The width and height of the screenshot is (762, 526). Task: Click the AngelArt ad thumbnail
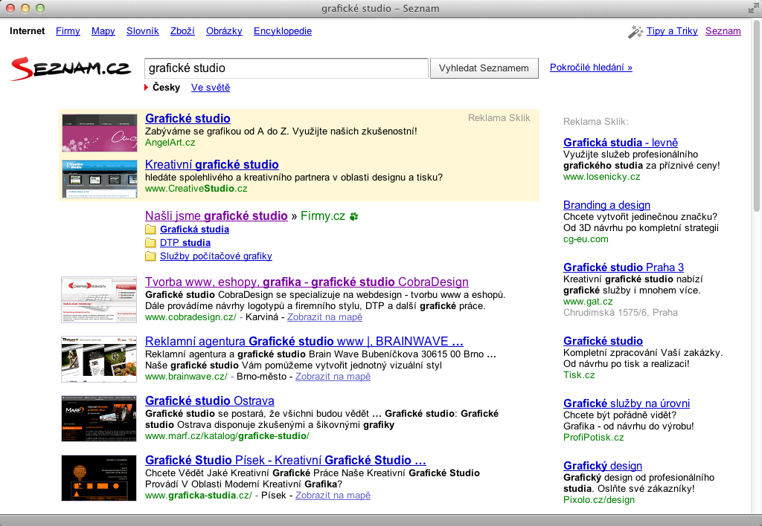pos(100,133)
